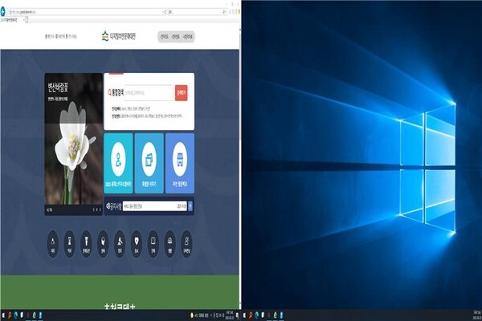The image size is (482, 321).
Task: Select the rightmost circular category icon with person figure
Action: [x=186, y=239]
